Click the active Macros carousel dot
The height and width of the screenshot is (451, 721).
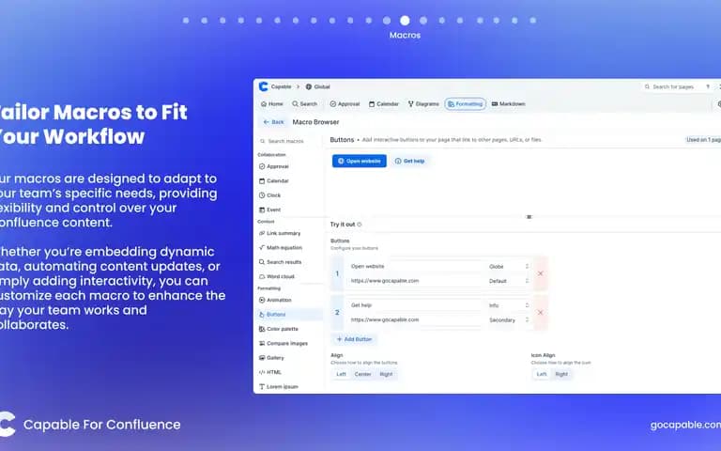point(405,21)
